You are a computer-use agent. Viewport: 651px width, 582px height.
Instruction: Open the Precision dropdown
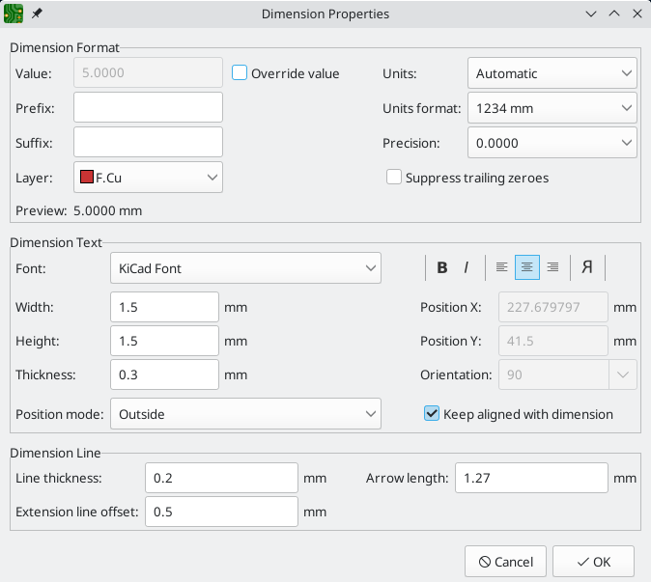tap(552, 143)
